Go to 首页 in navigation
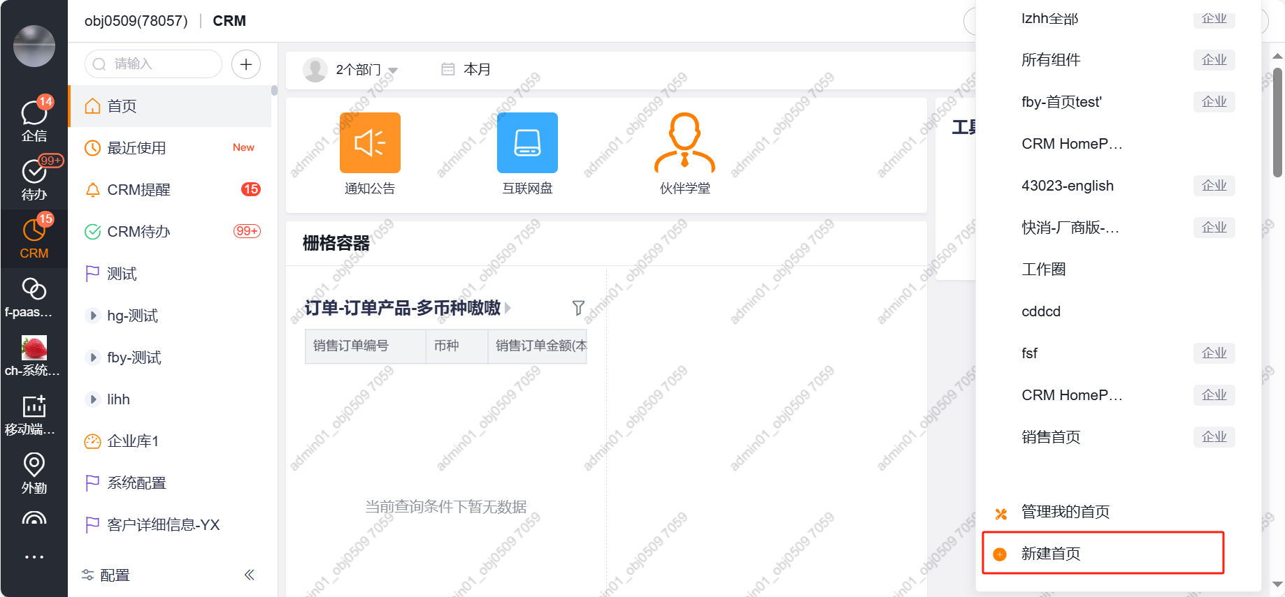The width and height of the screenshot is (1285, 597). click(170, 106)
